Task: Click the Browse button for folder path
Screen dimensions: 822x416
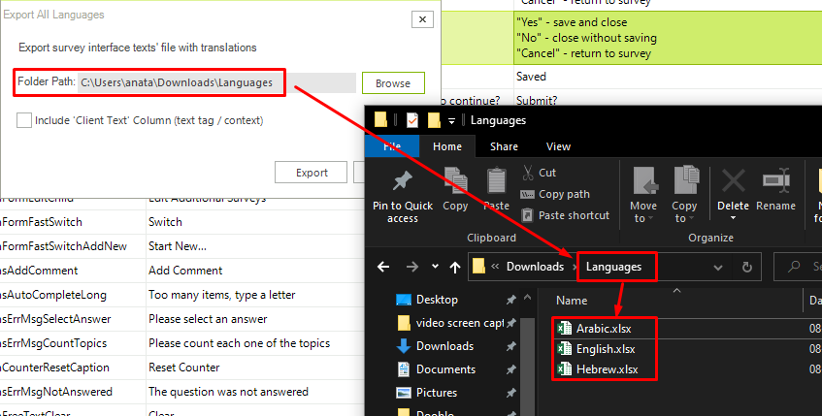Action: (x=393, y=82)
